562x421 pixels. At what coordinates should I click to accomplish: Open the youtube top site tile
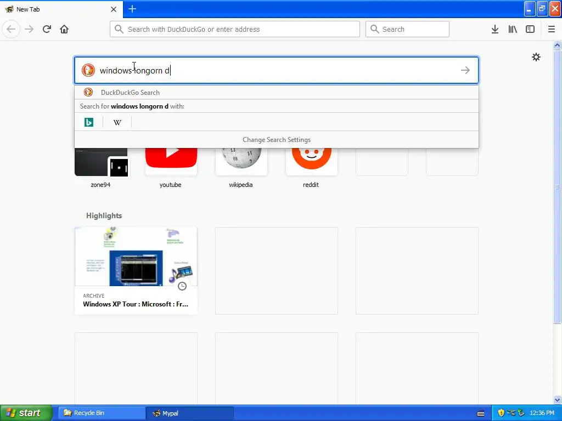171,168
